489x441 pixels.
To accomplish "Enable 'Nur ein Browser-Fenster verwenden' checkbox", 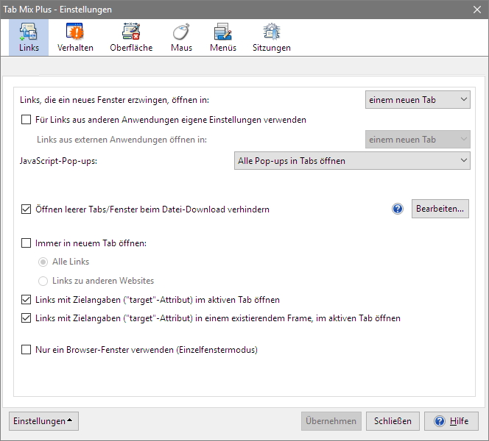I will [27, 350].
